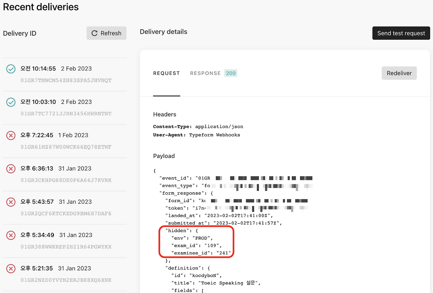The image size is (433, 293).
Task: Click delivery ID 01GR2NZD0YVYM2ERJBK8XQ6XNK
Action: coord(66,280)
